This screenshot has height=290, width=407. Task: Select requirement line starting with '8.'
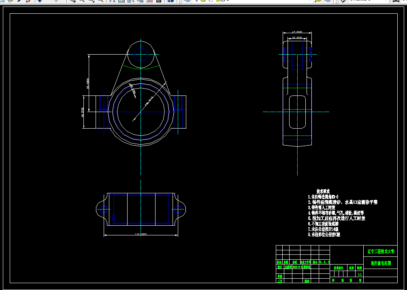(324, 235)
